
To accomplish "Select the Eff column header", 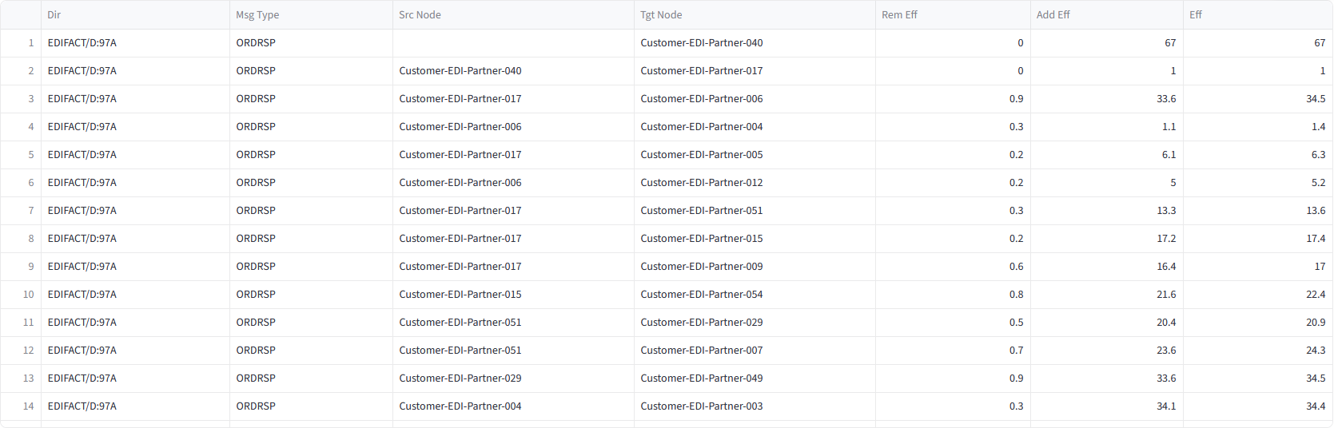I will 1195,15.
